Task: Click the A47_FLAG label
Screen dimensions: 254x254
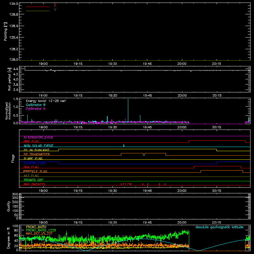Action: [31, 176]
